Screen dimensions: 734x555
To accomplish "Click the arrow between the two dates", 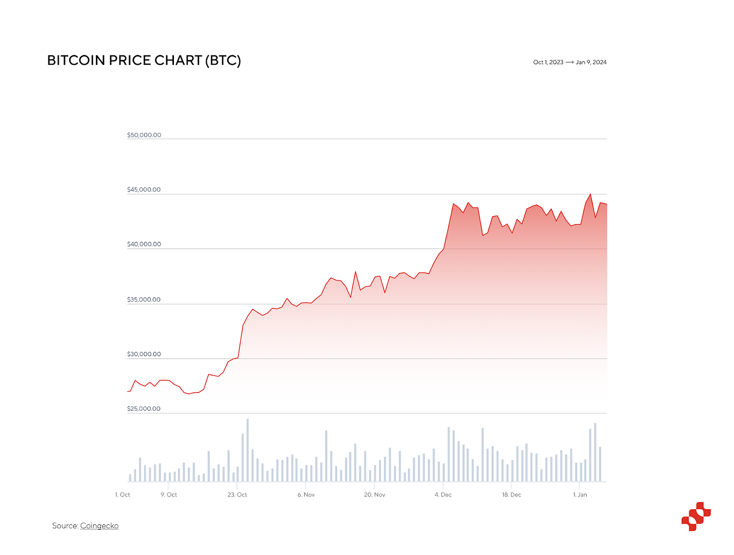I will coord(570,62).
